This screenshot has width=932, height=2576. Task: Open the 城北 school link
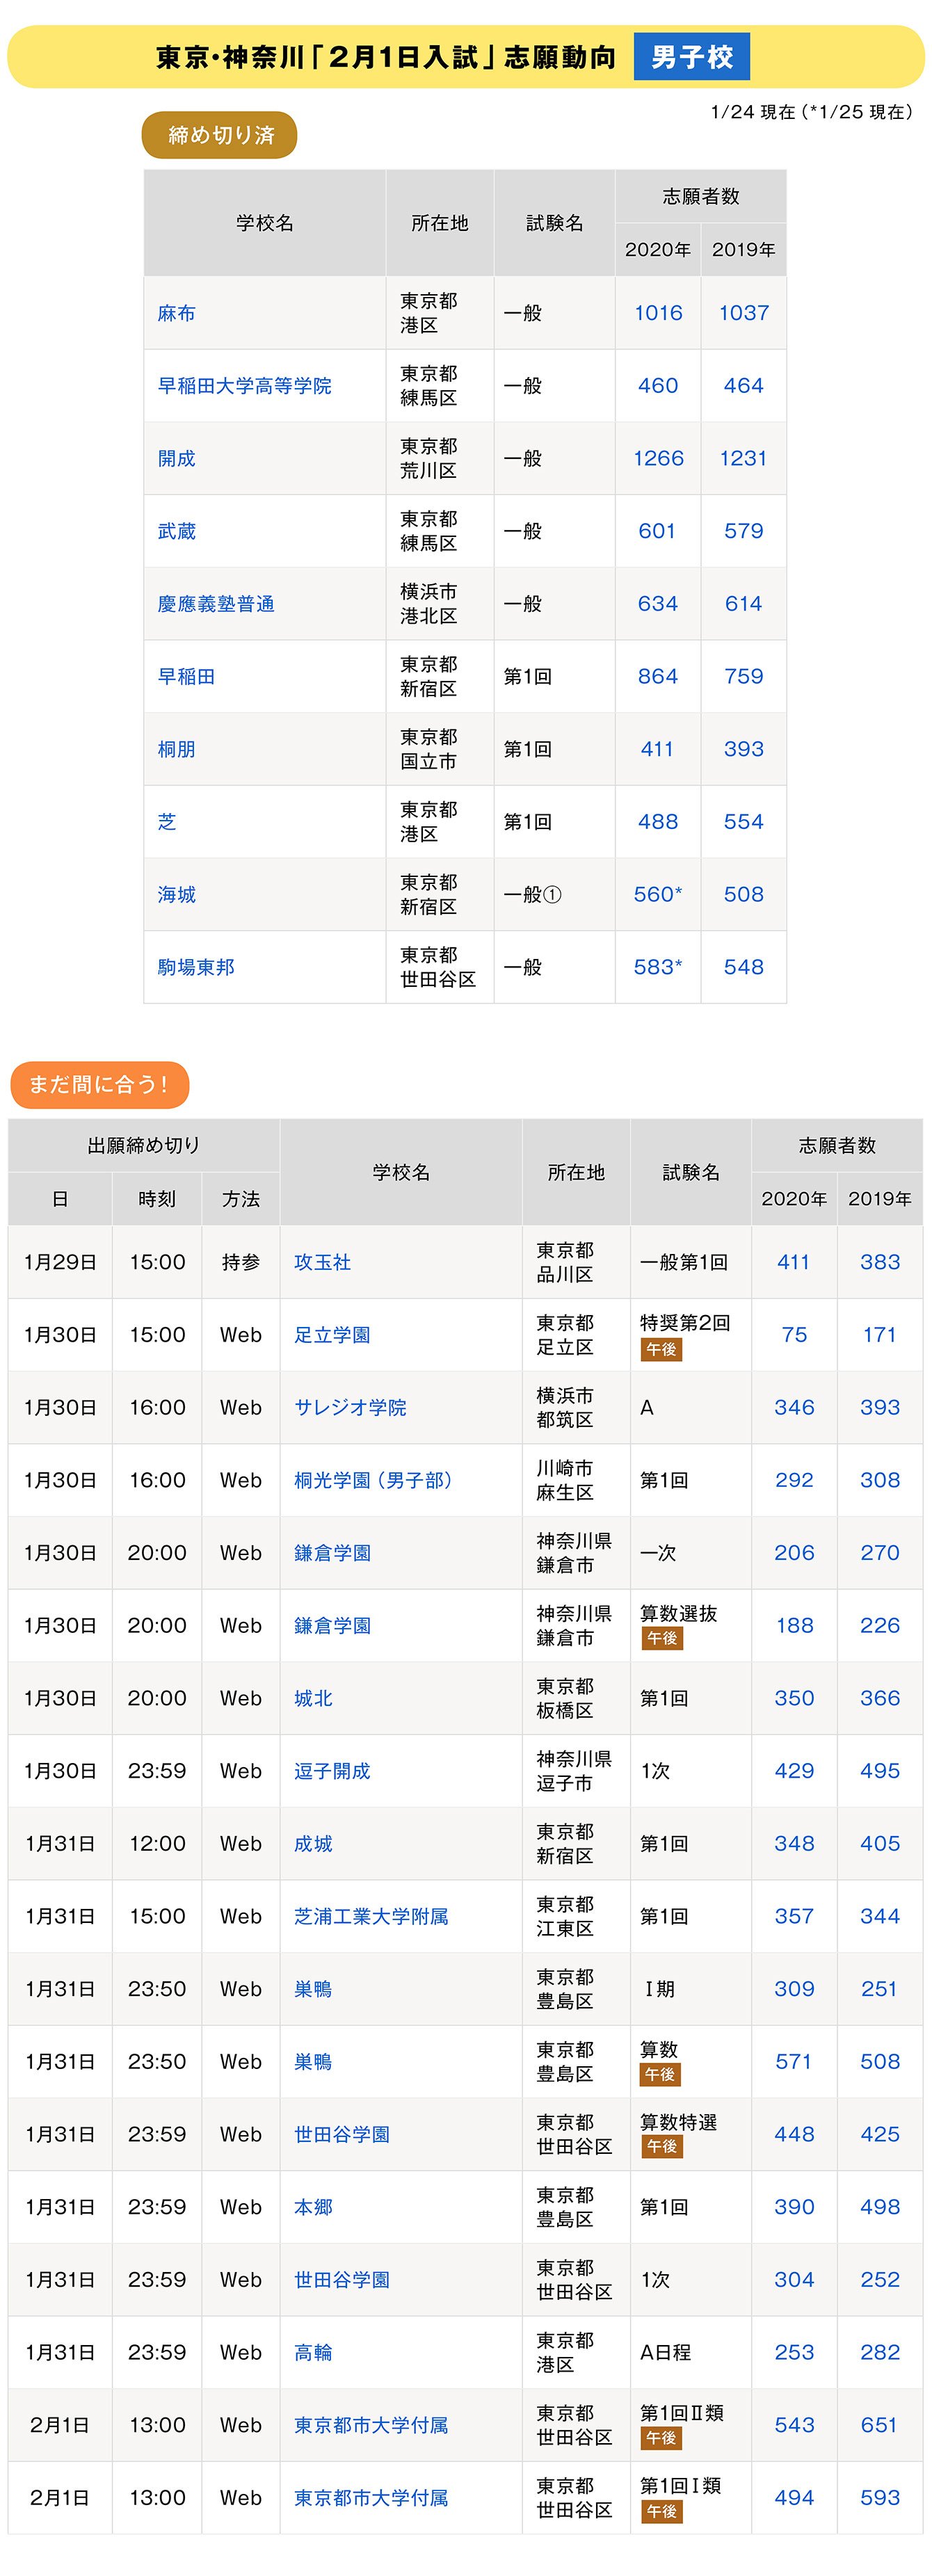(x=313, y=1698)
